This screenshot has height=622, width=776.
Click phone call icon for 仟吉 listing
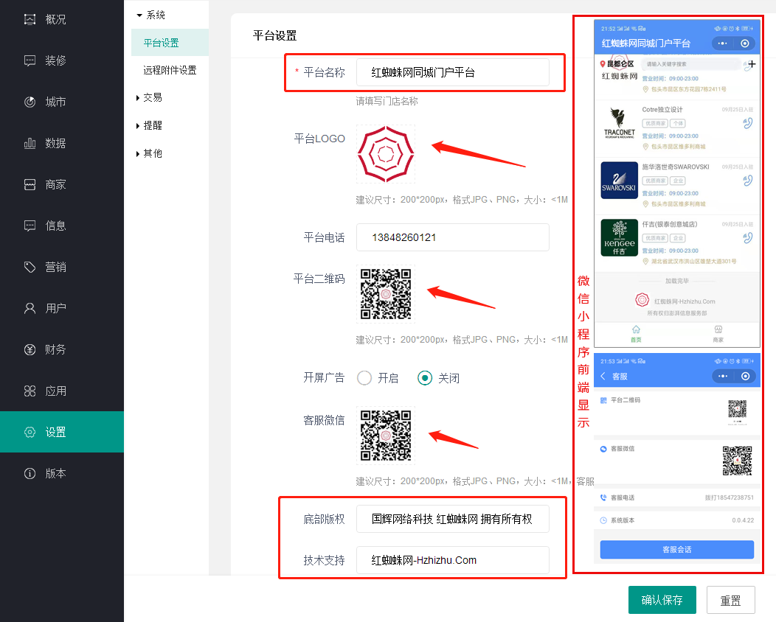748,238
